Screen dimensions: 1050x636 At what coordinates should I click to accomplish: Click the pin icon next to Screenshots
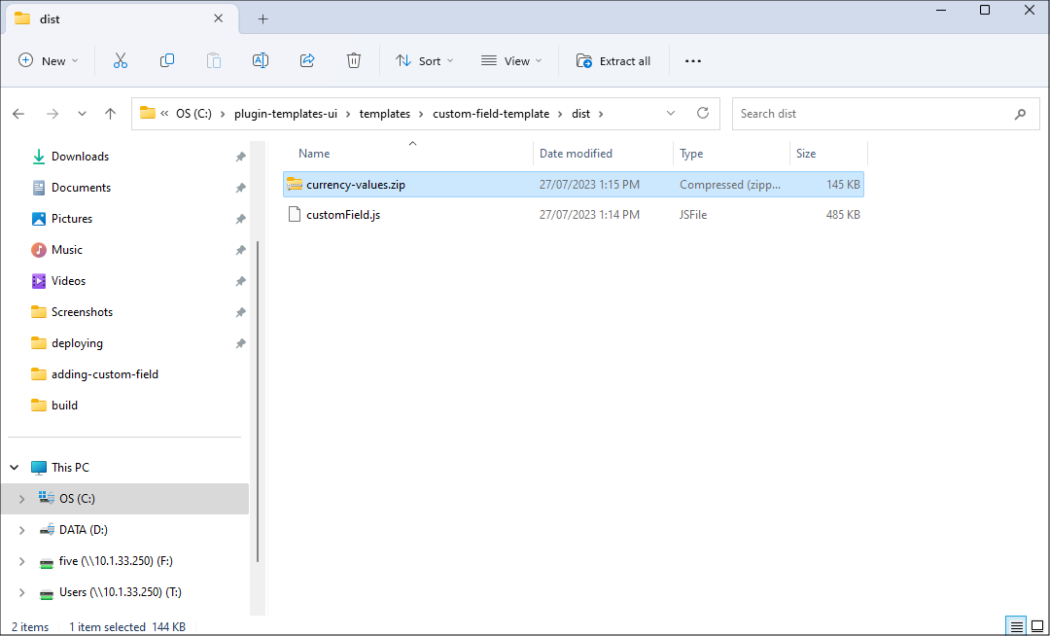(240, 312)
